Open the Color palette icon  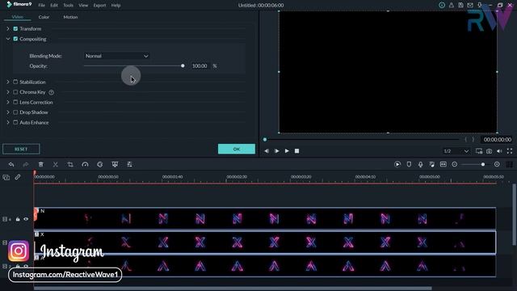[x=100, y=164]
